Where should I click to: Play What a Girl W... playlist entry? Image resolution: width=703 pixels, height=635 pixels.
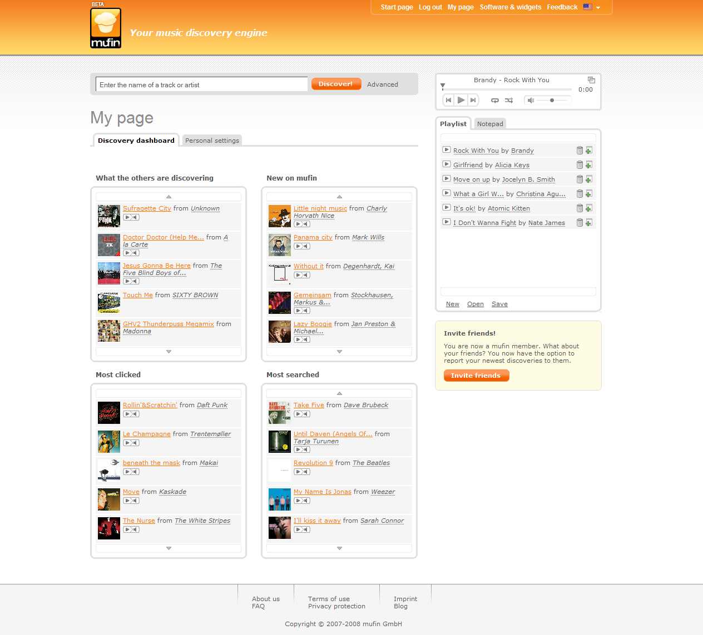[x=446, y=193]
